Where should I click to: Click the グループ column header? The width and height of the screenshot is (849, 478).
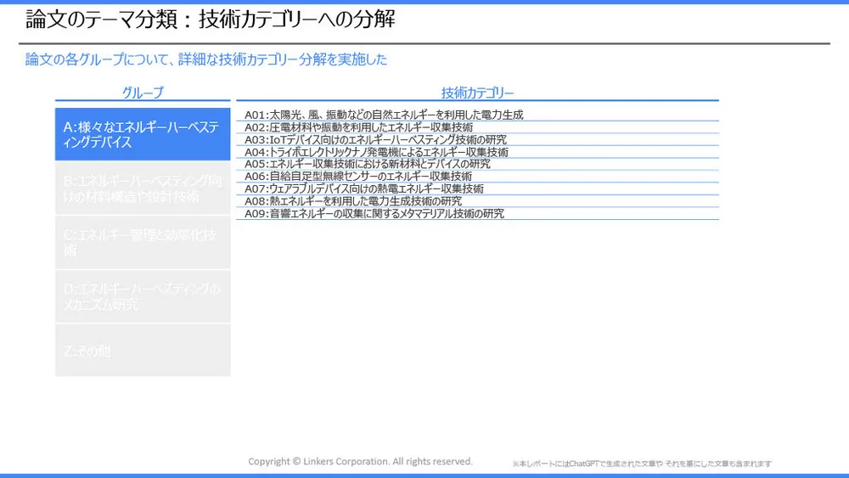143,93
